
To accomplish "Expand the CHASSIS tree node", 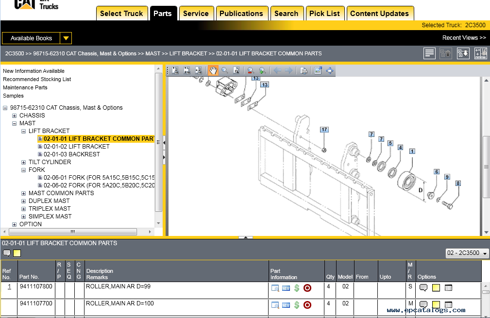I will (15, 116).
